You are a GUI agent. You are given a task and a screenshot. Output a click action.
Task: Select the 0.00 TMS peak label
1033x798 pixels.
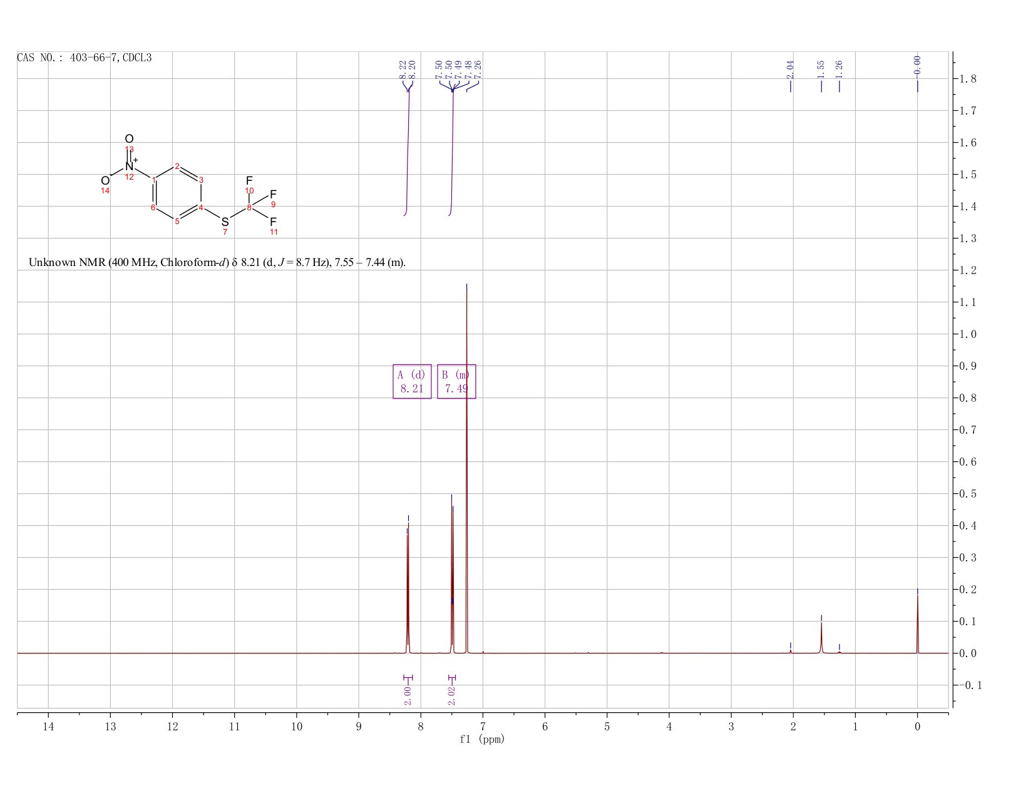point(917,64)
